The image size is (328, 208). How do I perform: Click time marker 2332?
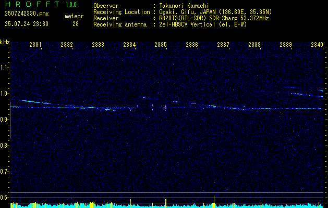point(67,44)
